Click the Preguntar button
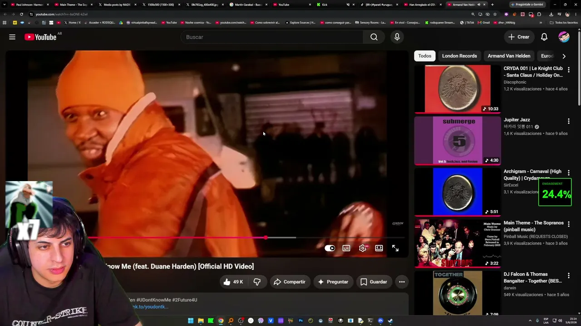This screenshot has height=326, width=581. pos(333,282)
